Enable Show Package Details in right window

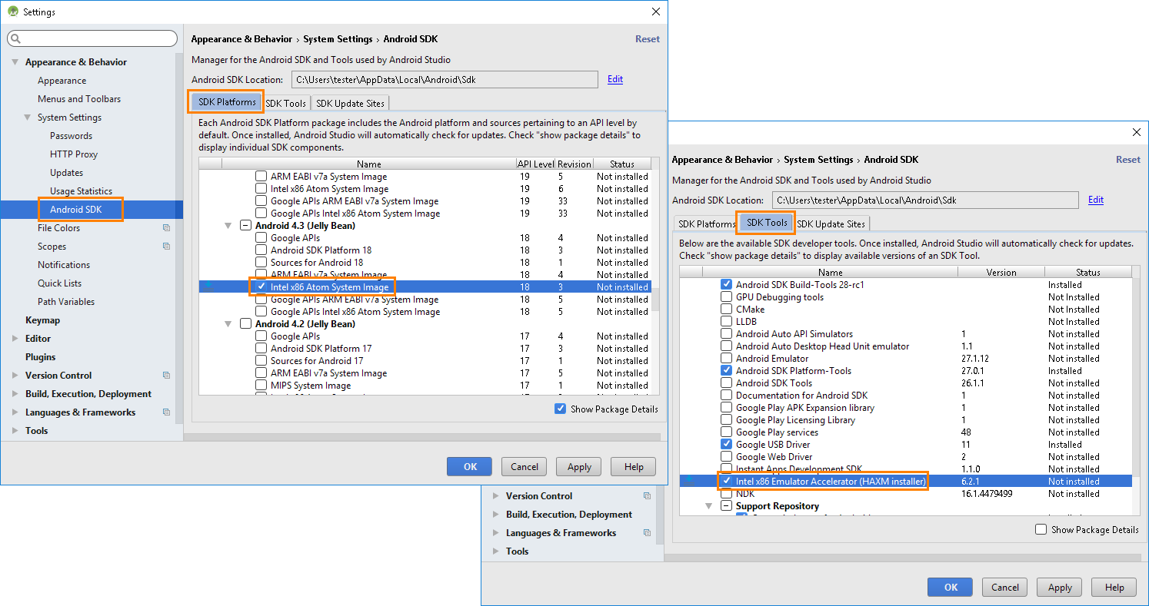(x=1041, y=530)
